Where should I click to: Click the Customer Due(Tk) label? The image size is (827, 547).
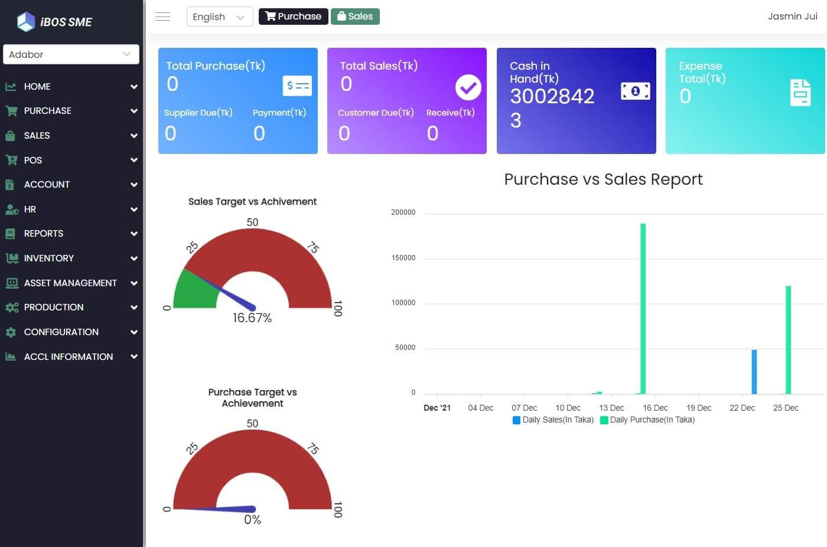376,113
